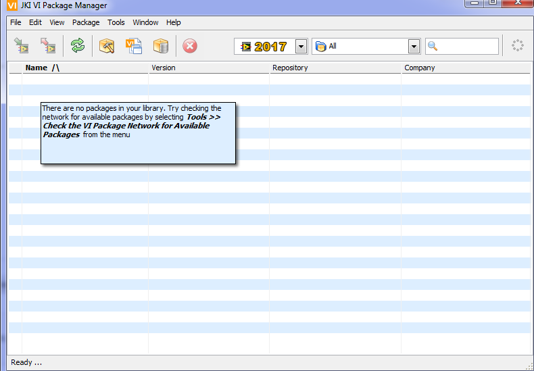The height and width of the screenshot is (371, 534).
Task: Open the Package Builder hammer icon
Action: pos(107,45)
